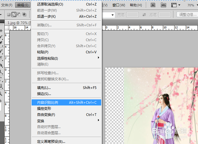Click the 调整边缘... refine edge button
The image size is (198, 144).
click(x=187, y=15)
